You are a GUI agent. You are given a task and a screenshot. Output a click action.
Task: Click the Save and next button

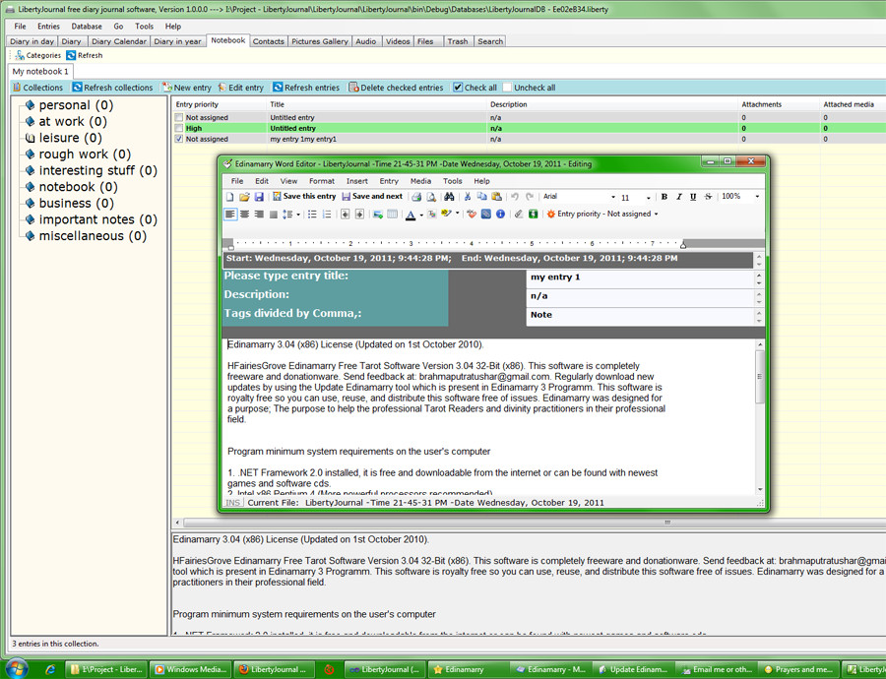[x=372, y=197]
